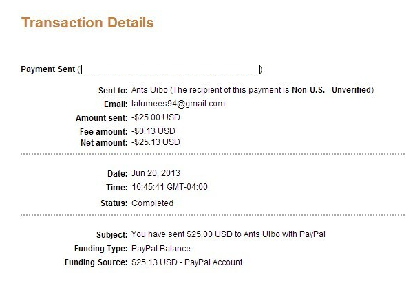Click the Funding Source: label
The width and height of the screenshot is (415, 281).
point(96,262)
